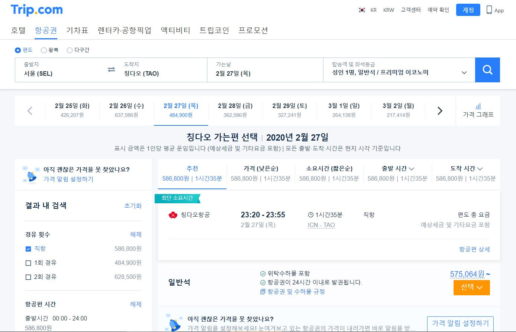
Task: Expand the orange 선택 button dropdown
Action: click(x=472, y=287)
